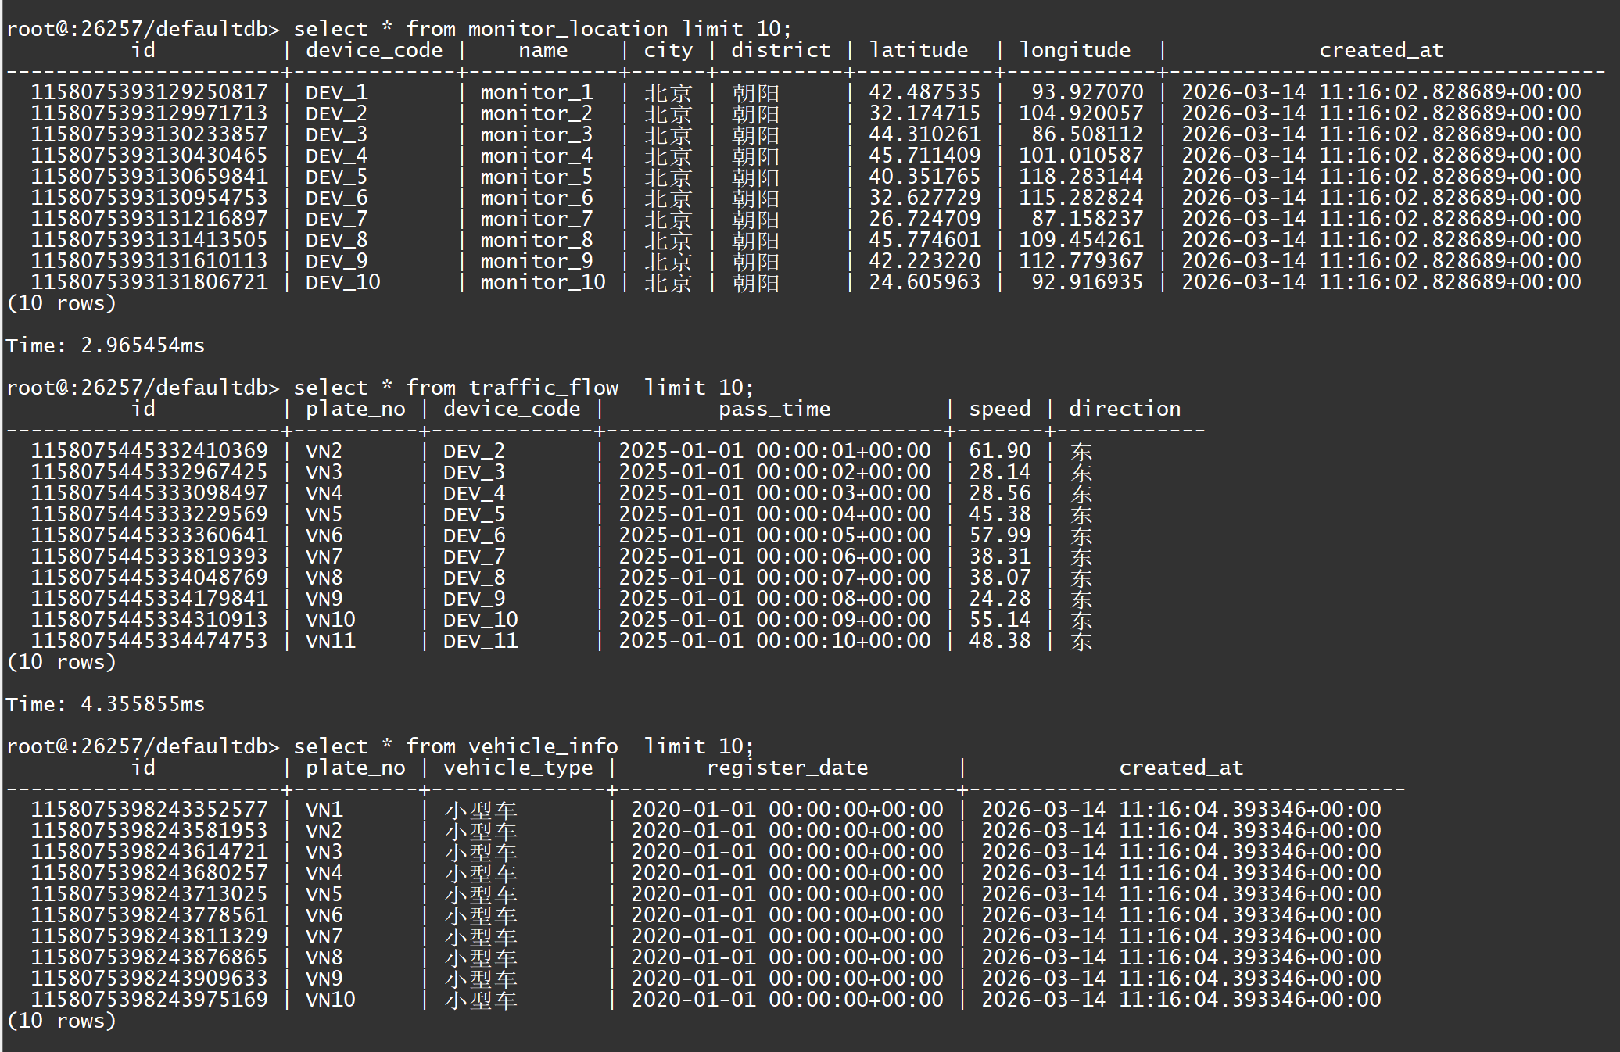Viewport: 1620px width, 1052px height.
Task: Click plate number VN7 in traffic_flow results
Action: tap(324, 557)
